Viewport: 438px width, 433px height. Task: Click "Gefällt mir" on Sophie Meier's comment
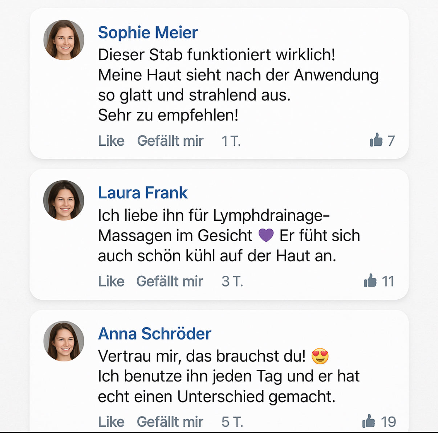[170, 141]
